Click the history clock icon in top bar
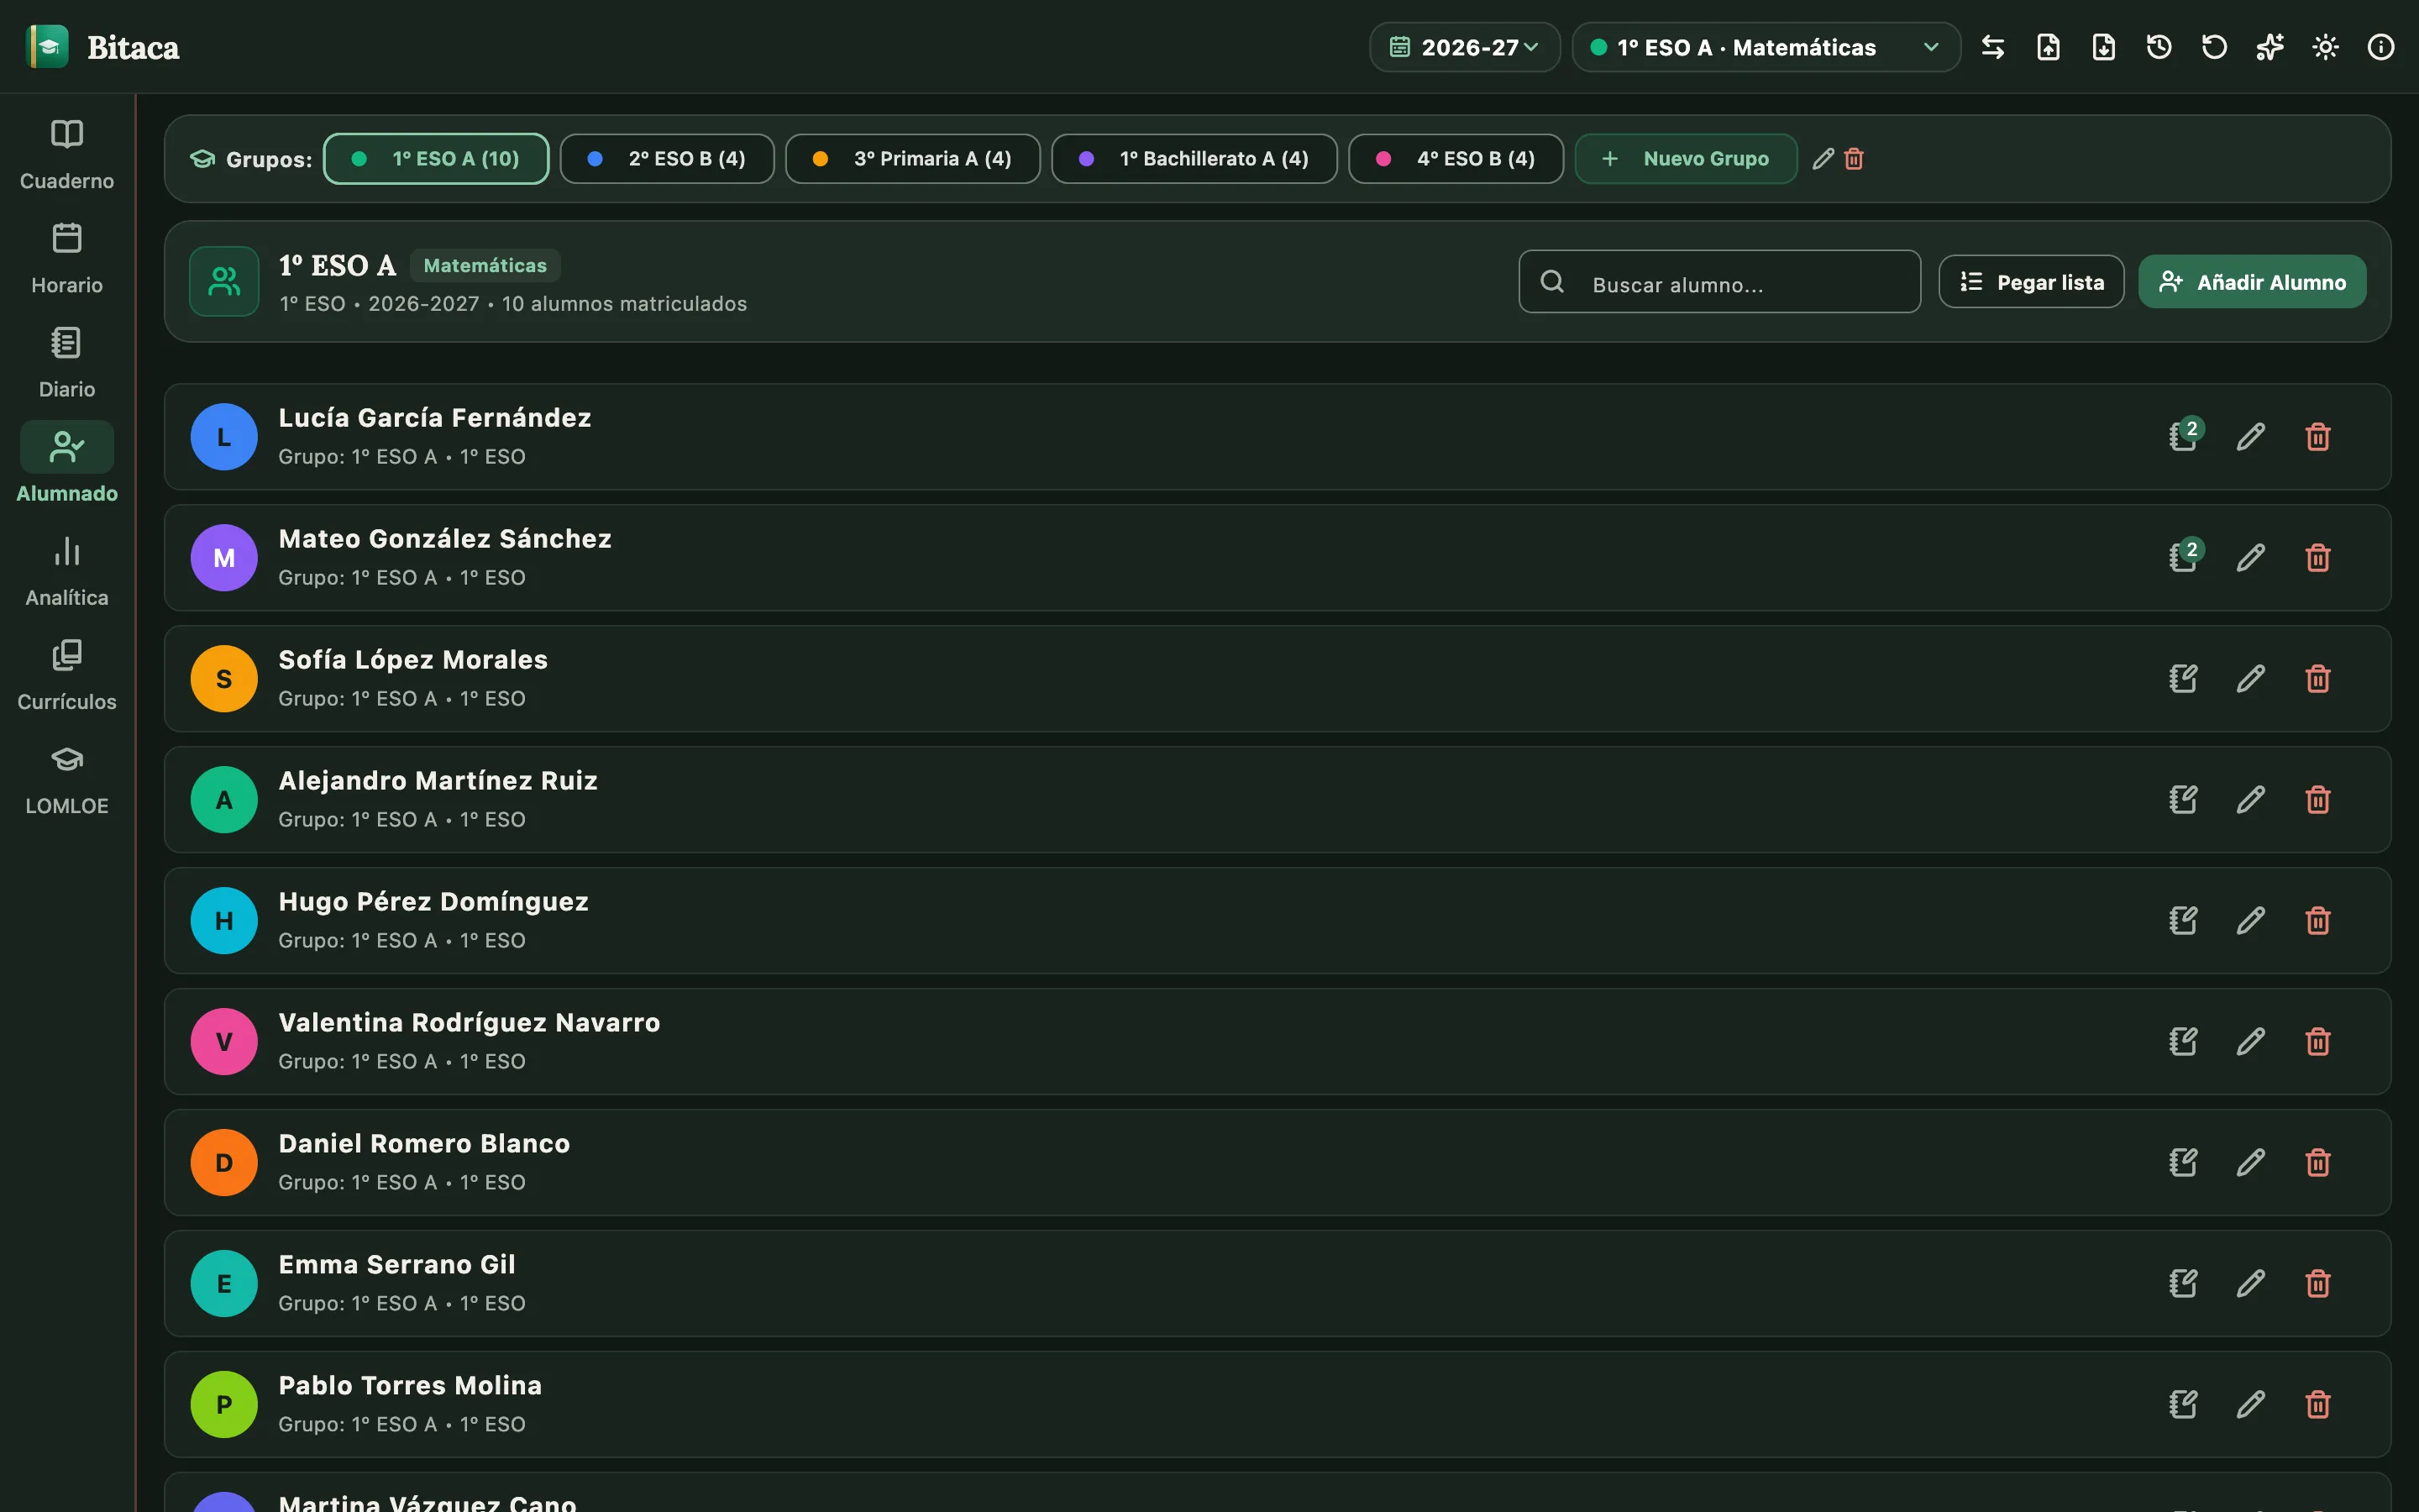This screenshot has height=1512, width=2419. coord(2158,47)
